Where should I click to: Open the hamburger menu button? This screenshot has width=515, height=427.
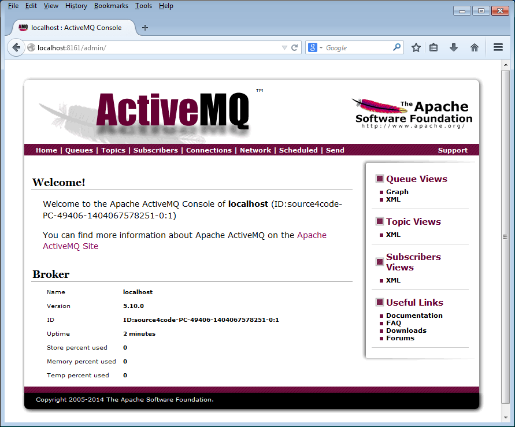click(x=498, y=47)
